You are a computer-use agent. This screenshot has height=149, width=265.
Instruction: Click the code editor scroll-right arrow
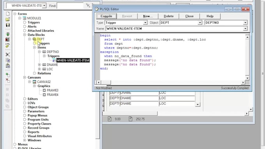point(243,82)
